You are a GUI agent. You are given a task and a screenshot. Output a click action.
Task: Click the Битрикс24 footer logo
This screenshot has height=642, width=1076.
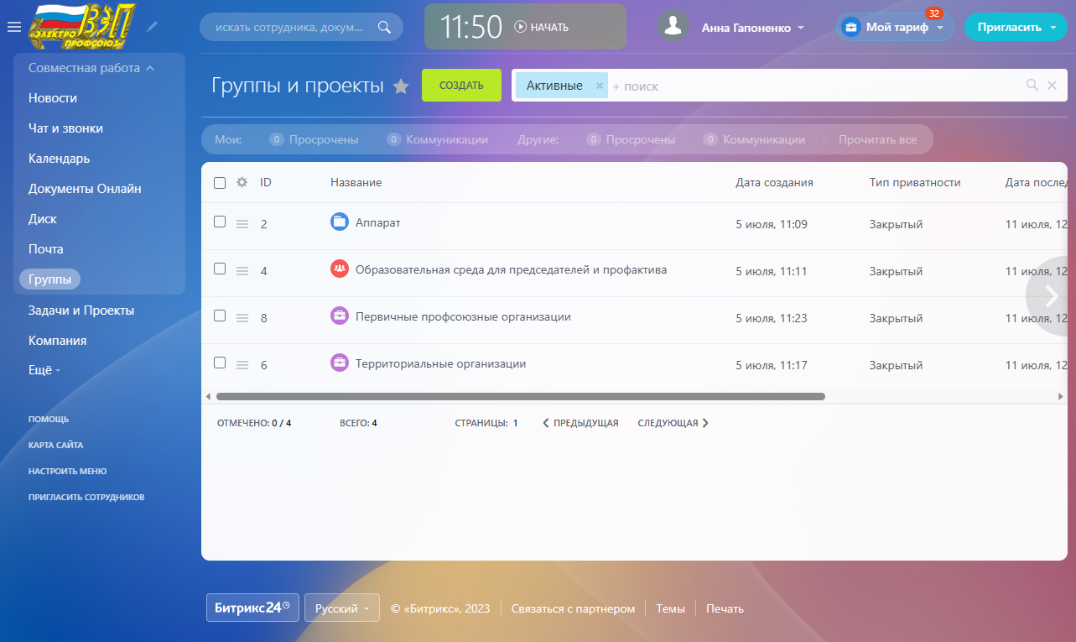[252, 608]
